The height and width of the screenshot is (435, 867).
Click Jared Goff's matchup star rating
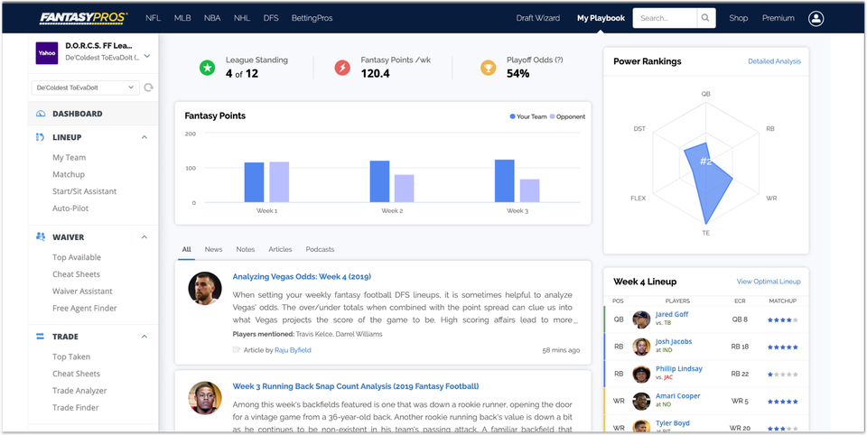click(x=782, y=319)
